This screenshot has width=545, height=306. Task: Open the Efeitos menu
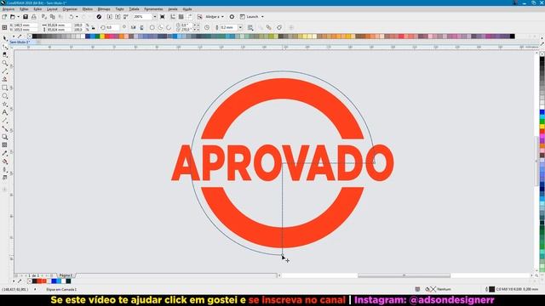(87, 9)
